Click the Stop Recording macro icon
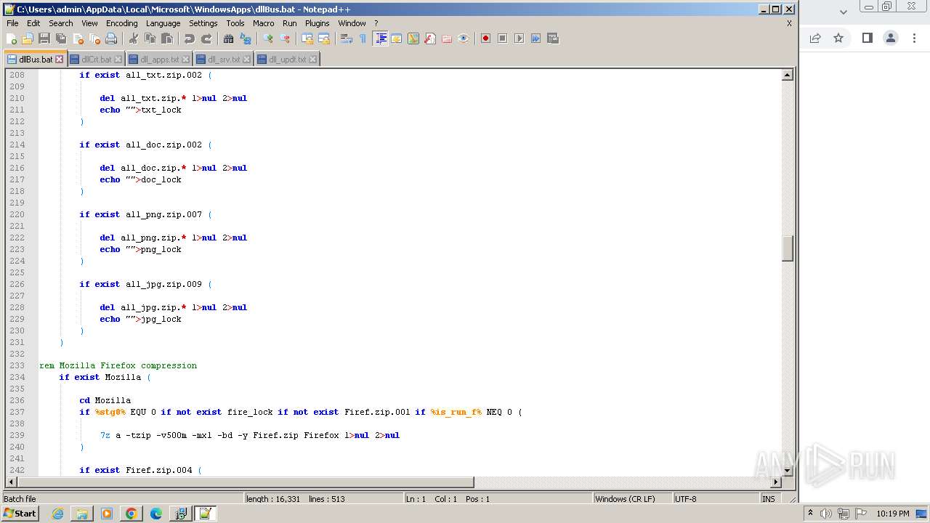Image resolution: width=930 pixels, height=523 pixels. click(502, 38)
